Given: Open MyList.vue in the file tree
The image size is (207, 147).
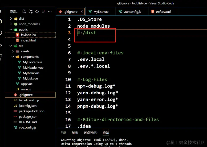Looking at the screenshot, I should (x=30, y=78).
